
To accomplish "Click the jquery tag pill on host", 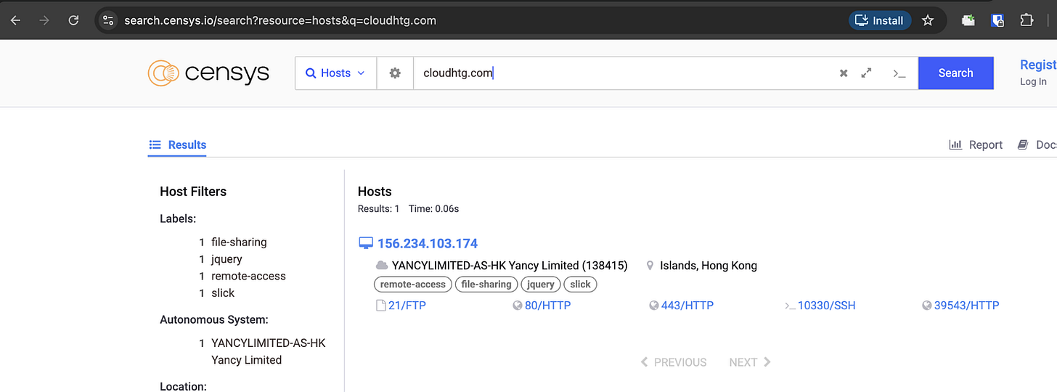I will click(541, 285).
